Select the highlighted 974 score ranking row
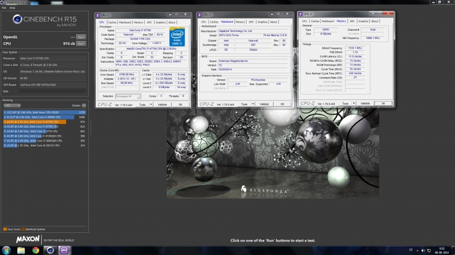This screenshot has width=455, height=255. point(44,122)
